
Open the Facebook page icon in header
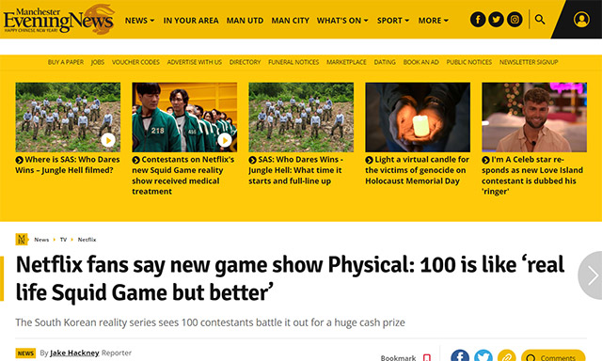478,19
